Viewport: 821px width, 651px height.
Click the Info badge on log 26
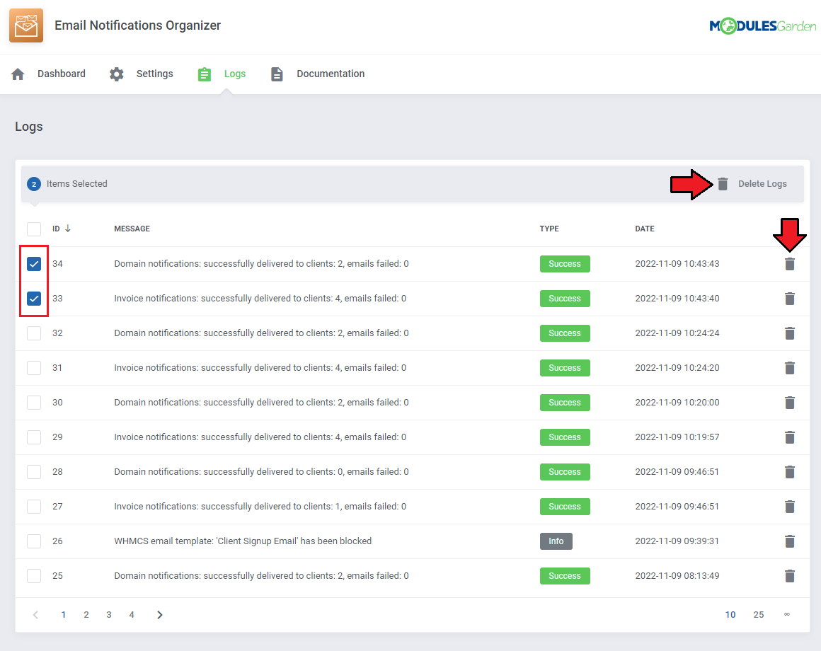556,541
